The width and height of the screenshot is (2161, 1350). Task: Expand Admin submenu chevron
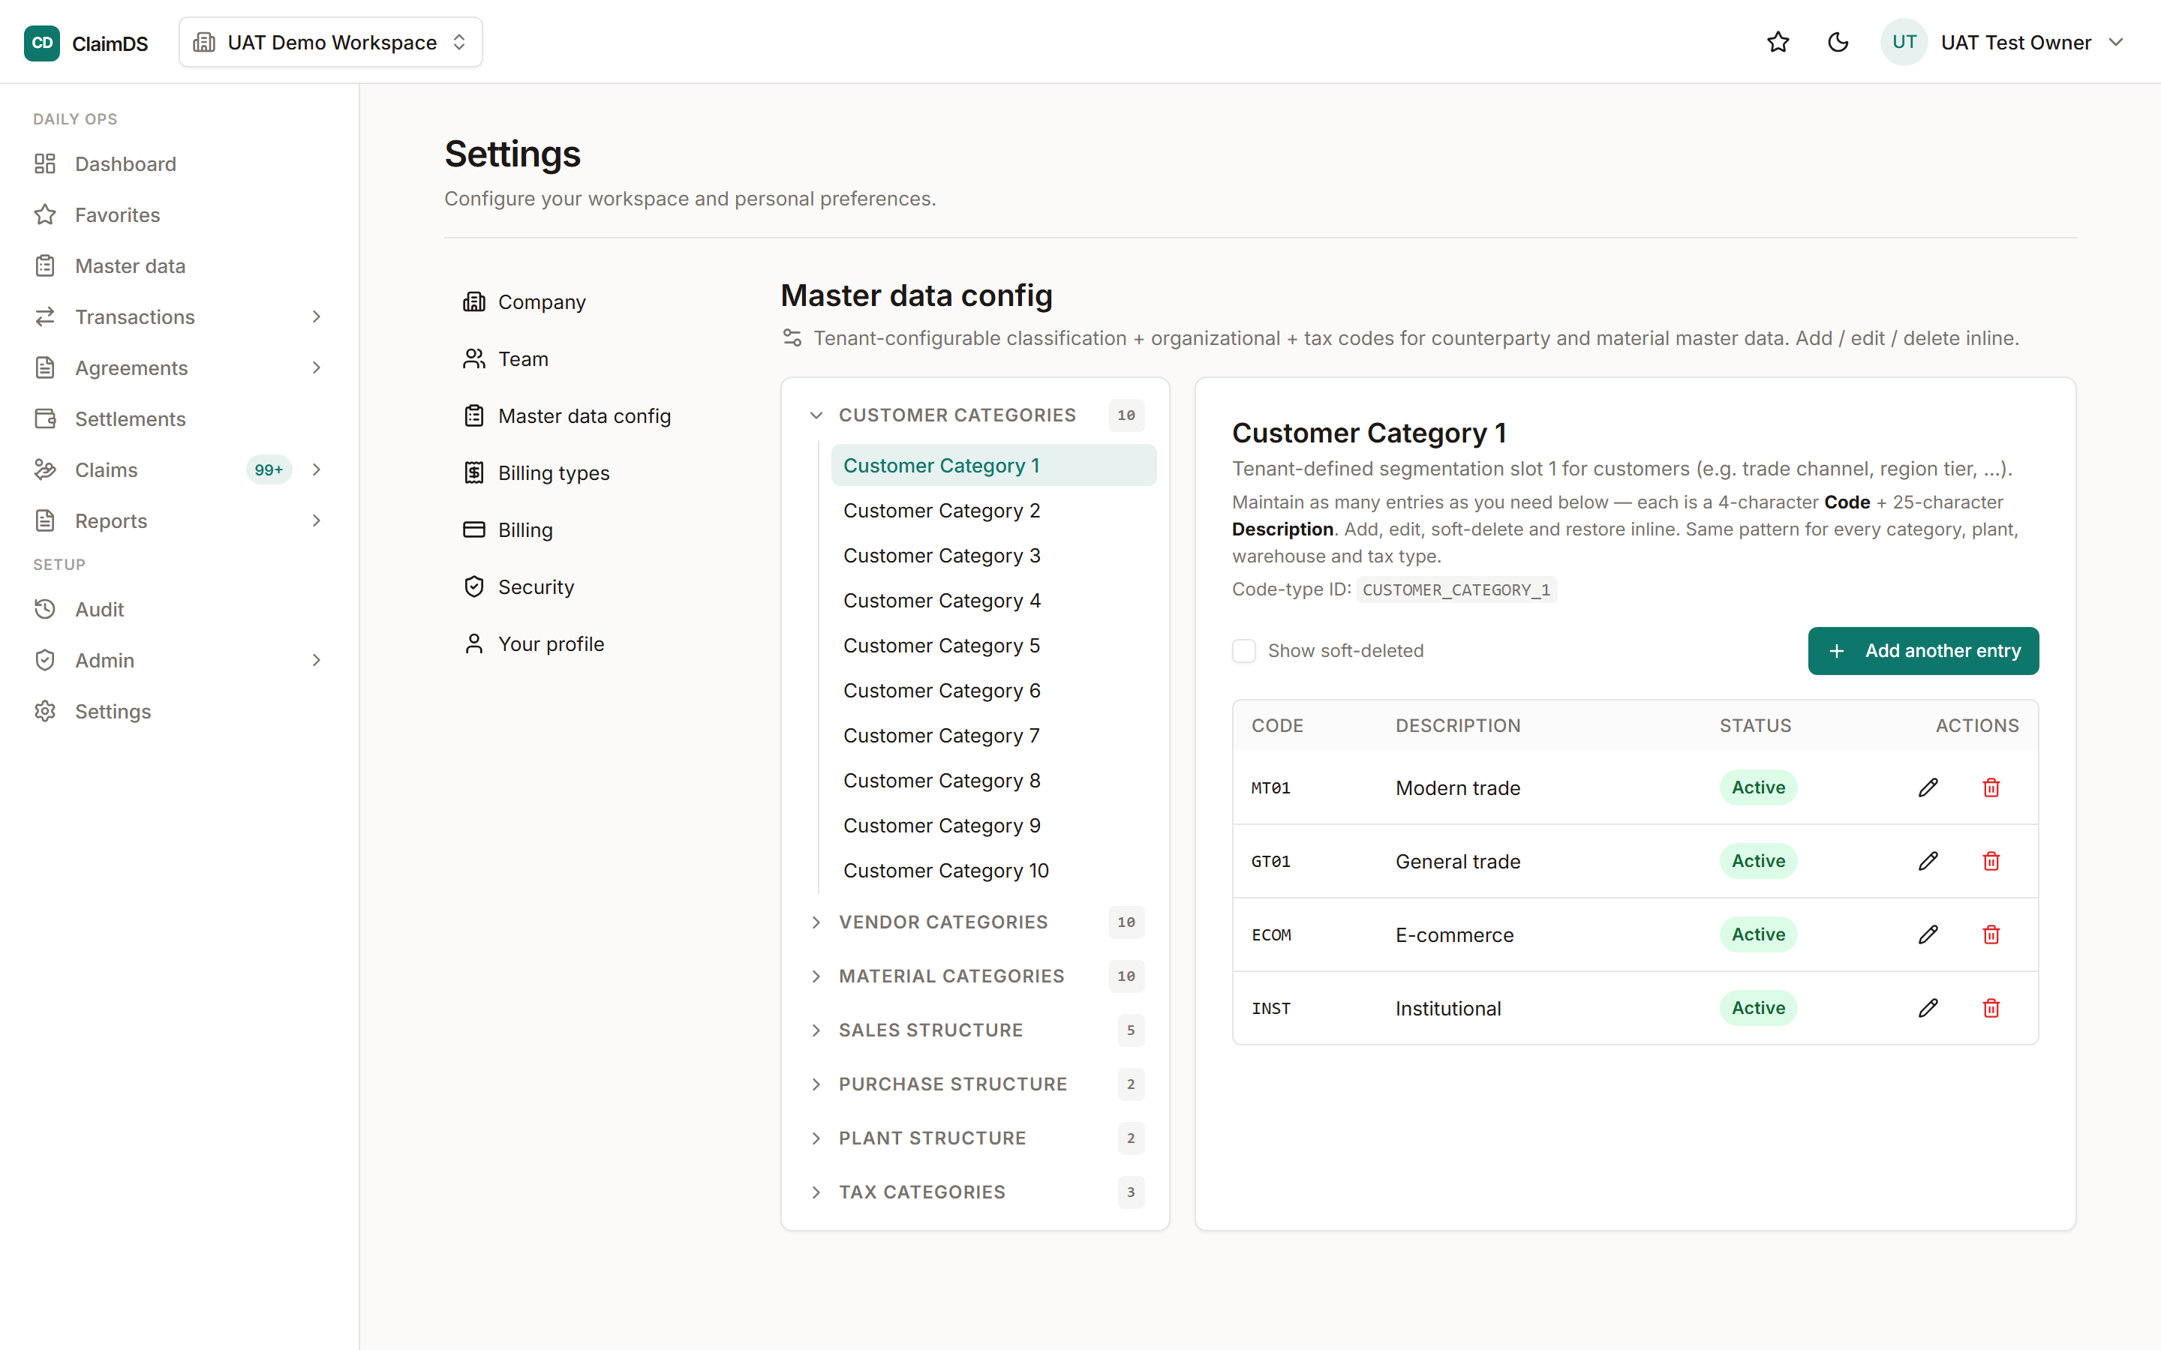[x=316, y=661]
